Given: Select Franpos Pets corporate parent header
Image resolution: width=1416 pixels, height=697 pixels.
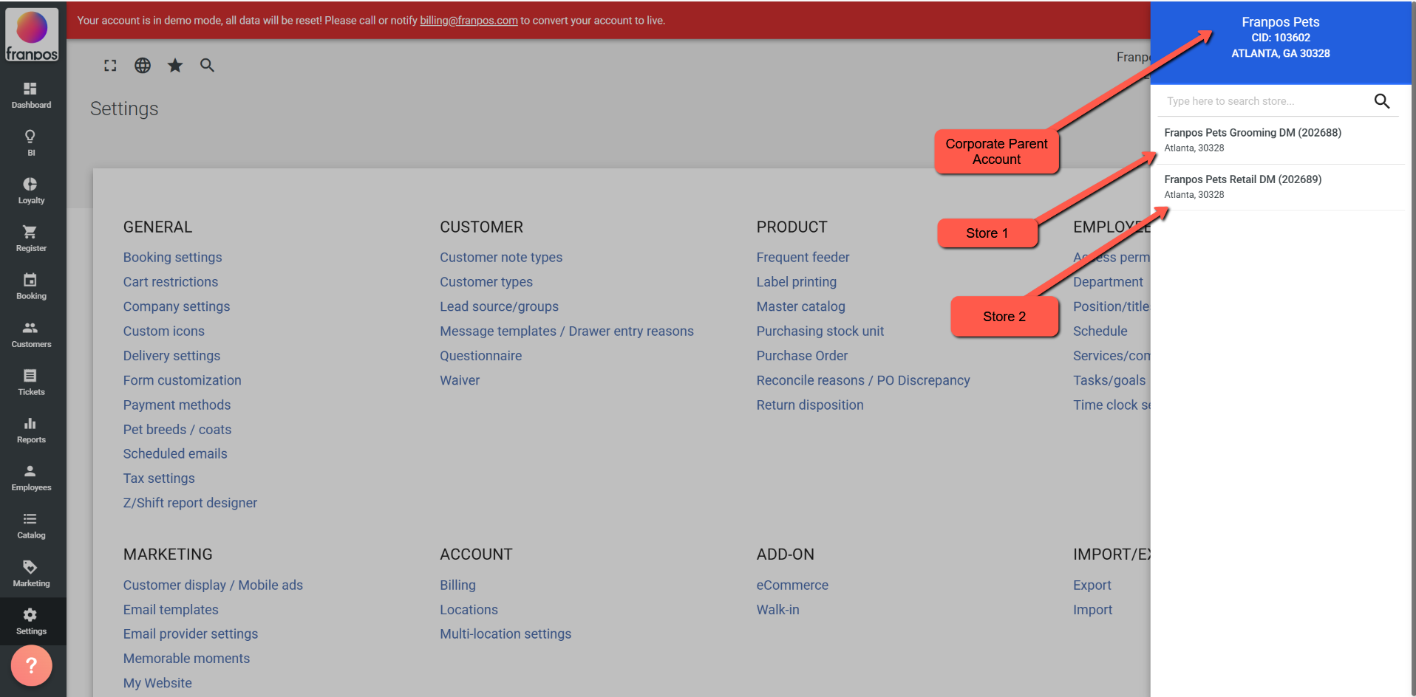Looking at the screenshot, I should [x=1281, y=41].
